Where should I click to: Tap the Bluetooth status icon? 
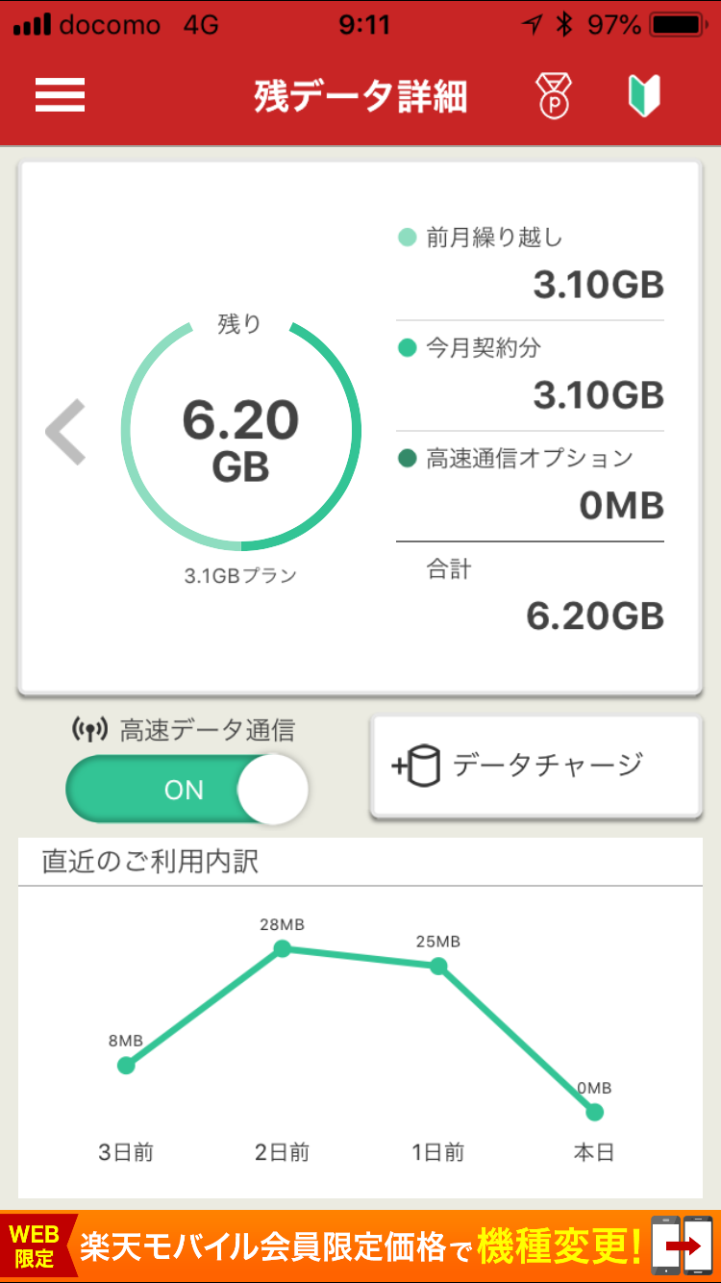(564, 25)
